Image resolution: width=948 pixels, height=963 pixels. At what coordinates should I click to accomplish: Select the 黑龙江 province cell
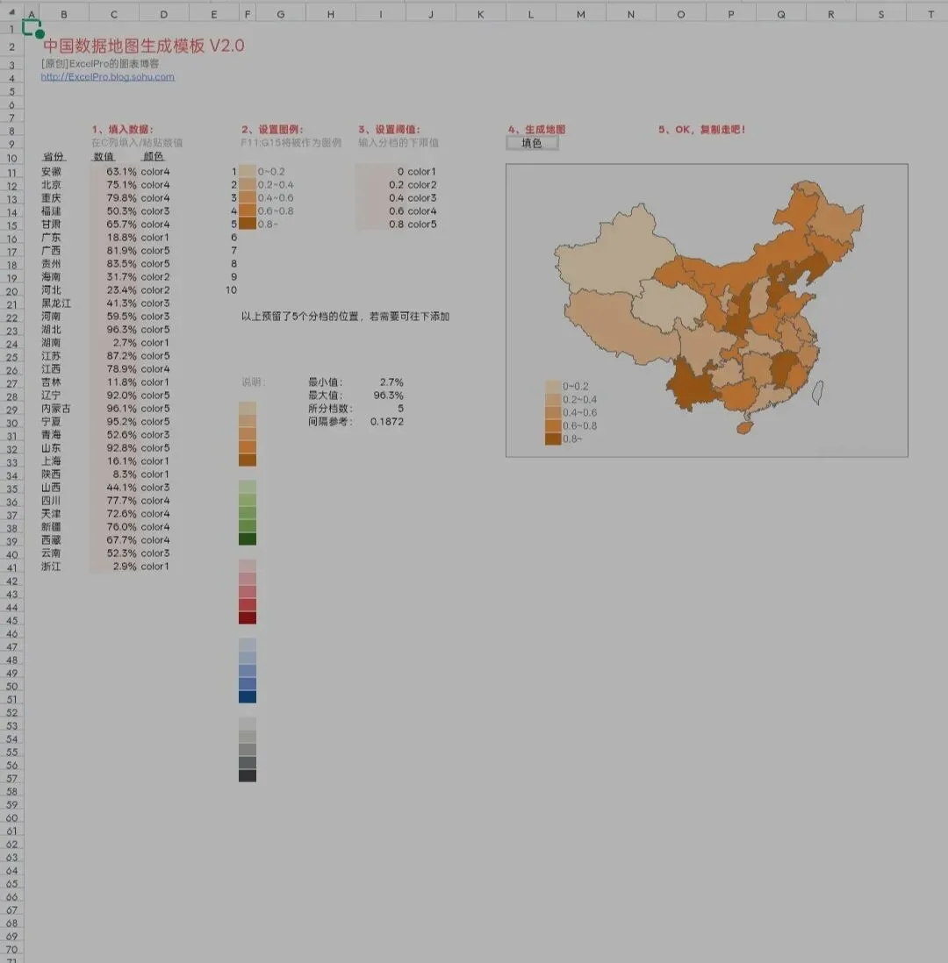[x=56, y=303]
